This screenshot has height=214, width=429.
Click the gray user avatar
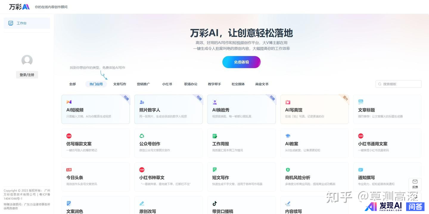(x=27, y=61)
